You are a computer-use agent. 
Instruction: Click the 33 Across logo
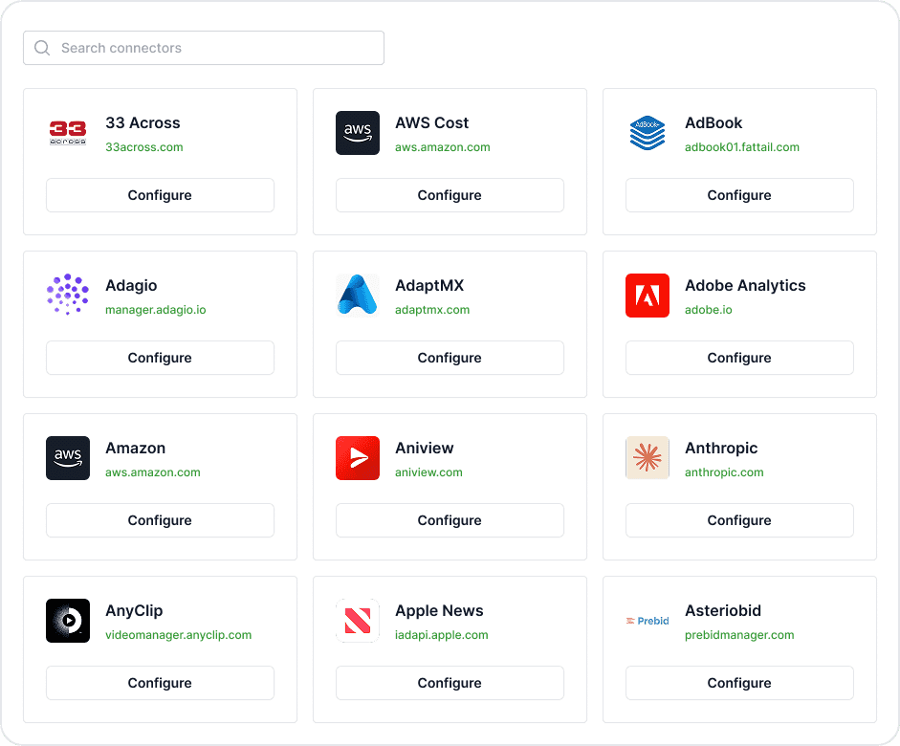[68, 133]
